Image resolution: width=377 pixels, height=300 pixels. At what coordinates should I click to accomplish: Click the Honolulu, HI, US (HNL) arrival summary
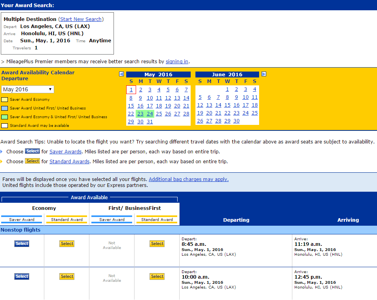52,33
